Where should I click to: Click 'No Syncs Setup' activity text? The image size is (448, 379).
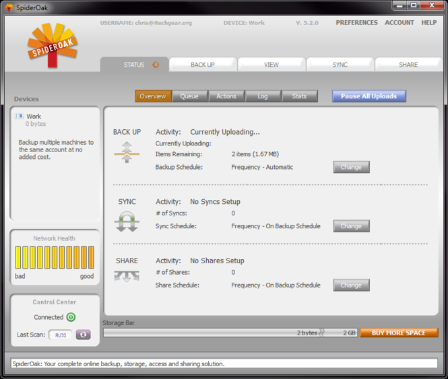(215, 202)
